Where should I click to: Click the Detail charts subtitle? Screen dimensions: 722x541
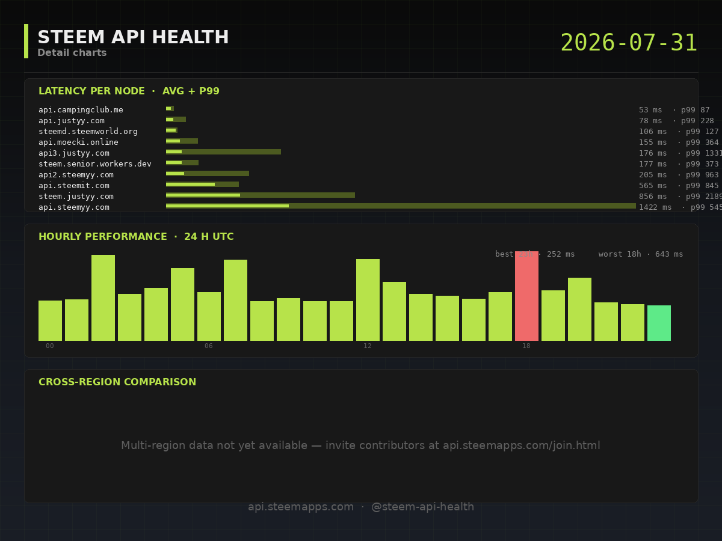pyautogui.click(x=72, y=53)
